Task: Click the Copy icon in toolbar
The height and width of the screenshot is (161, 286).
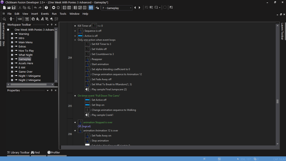Action: (x=24, y=8)
